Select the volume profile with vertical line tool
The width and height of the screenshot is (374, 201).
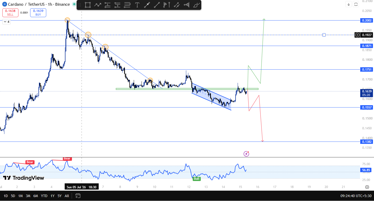click(x=167, y=5)
